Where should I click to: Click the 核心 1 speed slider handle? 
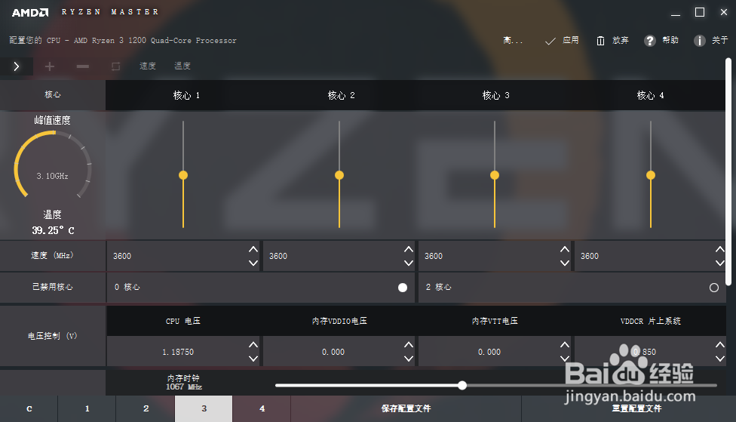(183, 175)
